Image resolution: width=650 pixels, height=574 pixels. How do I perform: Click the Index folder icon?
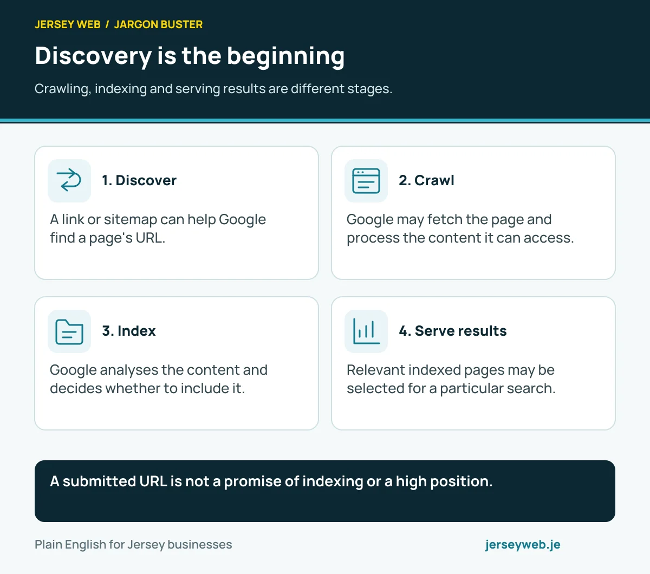[x=69, y=331]
